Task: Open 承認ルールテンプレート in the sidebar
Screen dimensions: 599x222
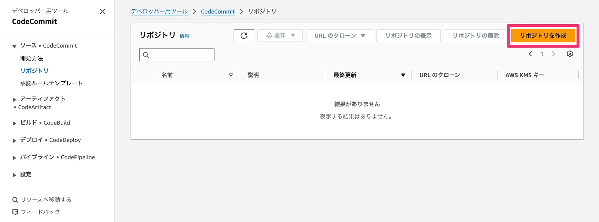Action: coord(51,83)
